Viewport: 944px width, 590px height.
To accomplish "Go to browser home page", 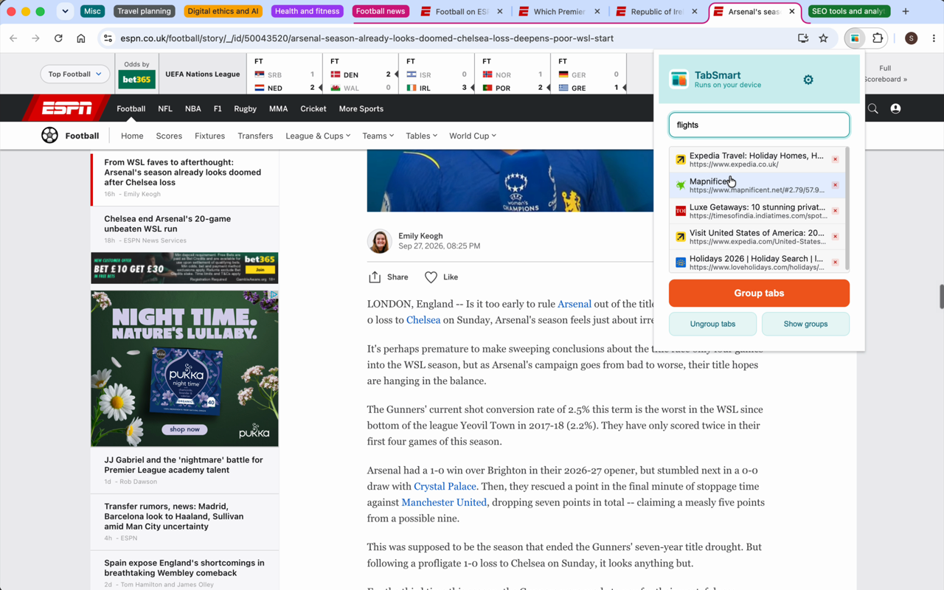I will tap(81, 38).
